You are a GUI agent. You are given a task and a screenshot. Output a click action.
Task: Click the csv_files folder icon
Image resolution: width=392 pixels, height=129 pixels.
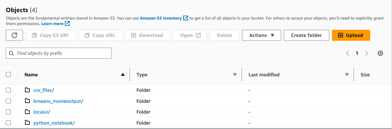27,90
